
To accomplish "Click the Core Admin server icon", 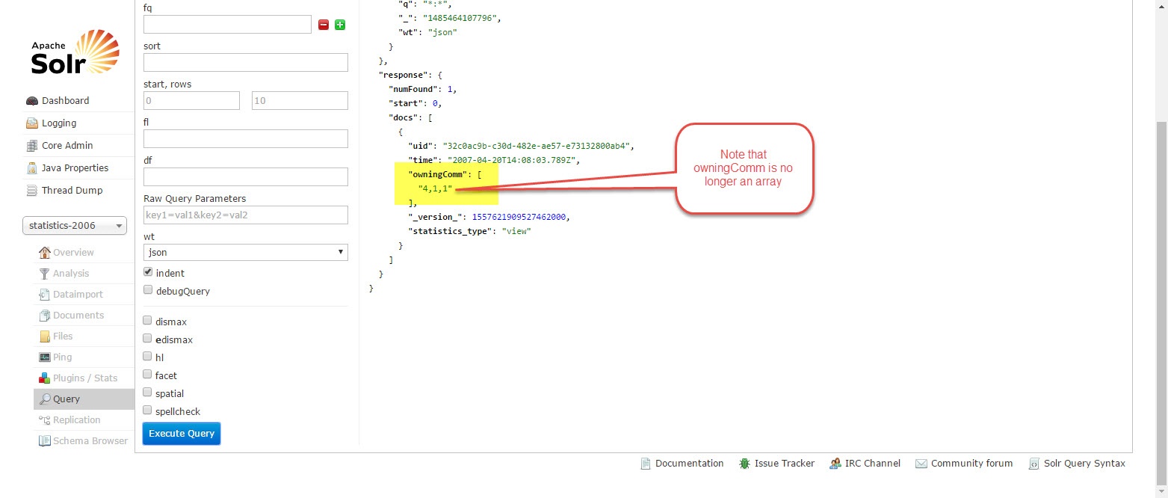I will (x=31, y=146).
